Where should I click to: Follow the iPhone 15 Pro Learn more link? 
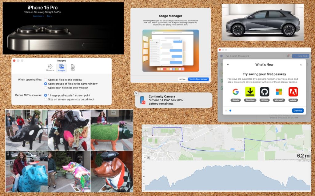(x=38, y=16)
